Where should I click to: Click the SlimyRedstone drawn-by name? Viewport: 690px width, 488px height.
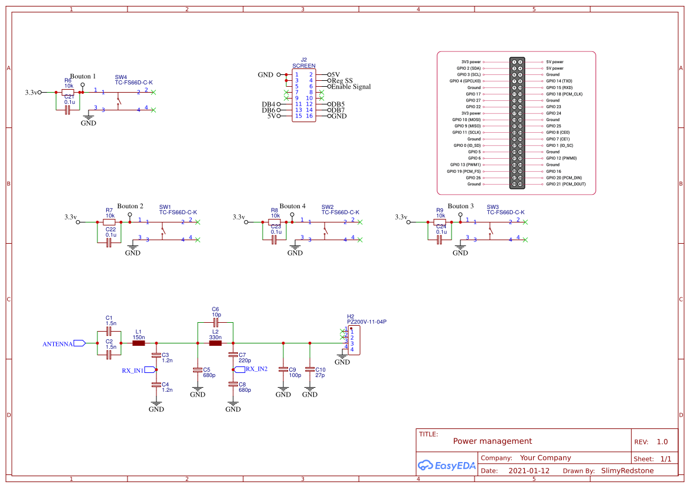(x=629, y=470)
